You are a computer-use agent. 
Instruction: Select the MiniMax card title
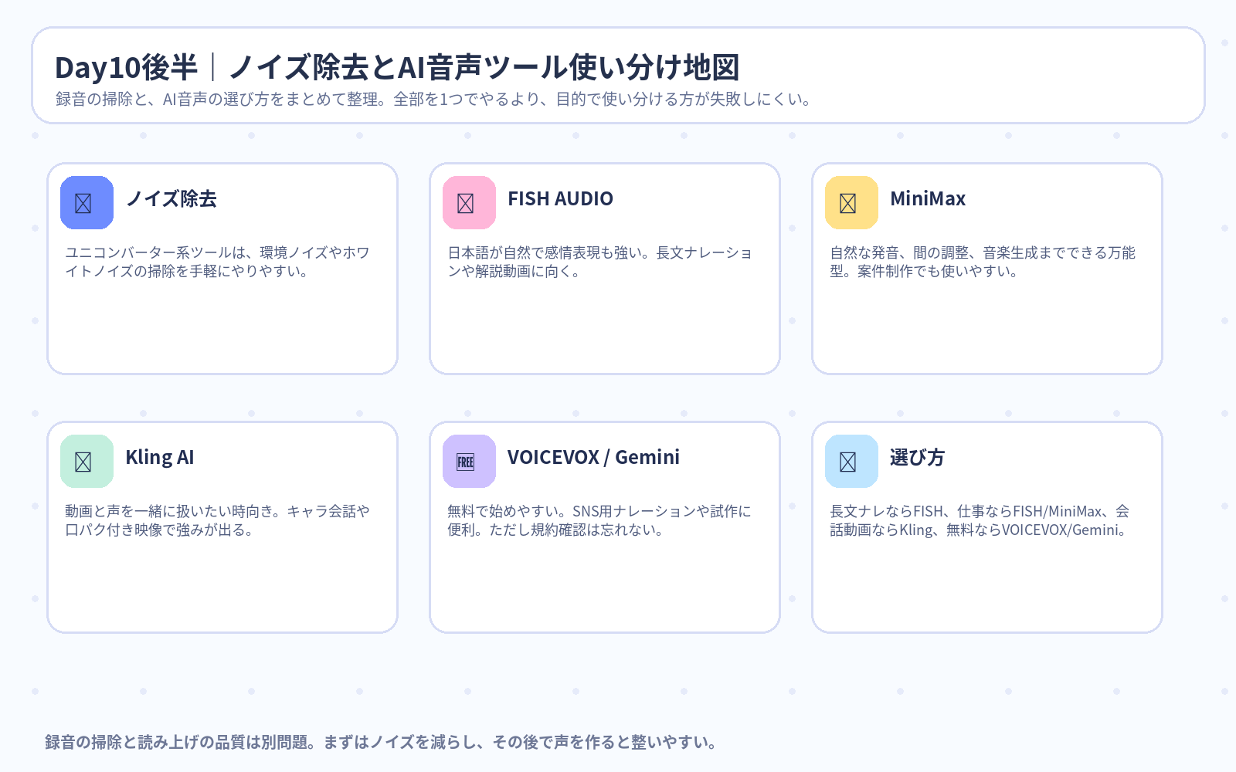click(x=928, y=198)
